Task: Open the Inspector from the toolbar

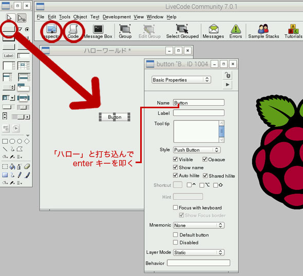Action: [x=51, y=31]
